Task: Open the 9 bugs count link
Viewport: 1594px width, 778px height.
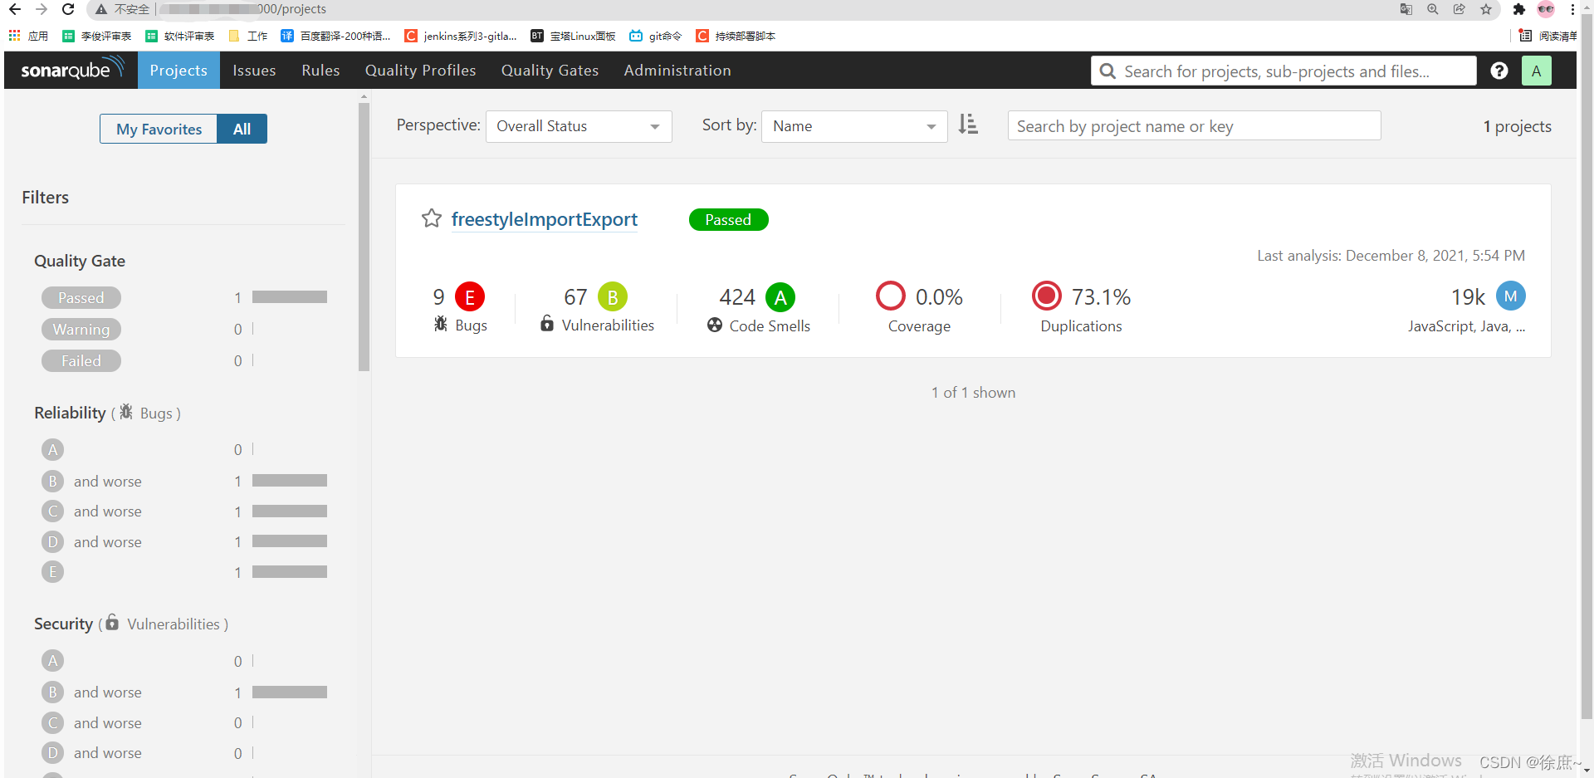Action: [438, 296]
